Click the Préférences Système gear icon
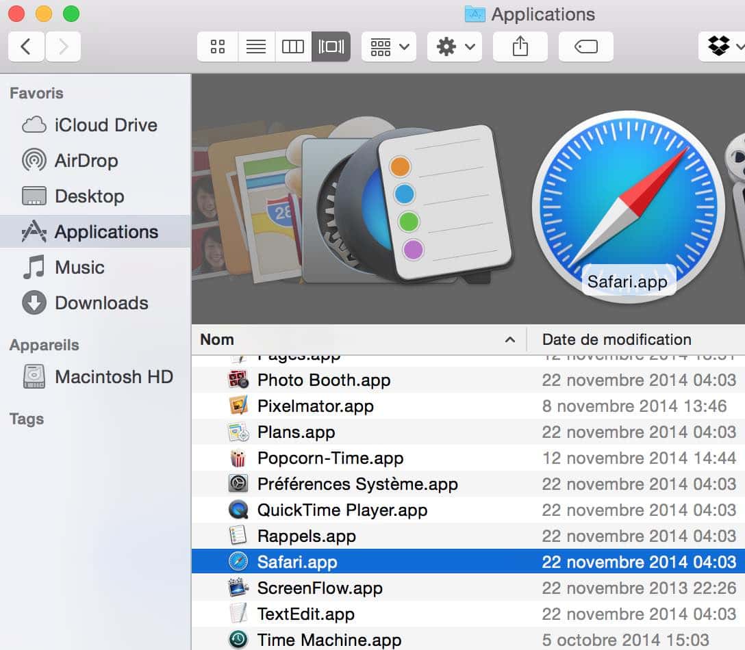This screenshot has height=650, width=745. point(238,484)
